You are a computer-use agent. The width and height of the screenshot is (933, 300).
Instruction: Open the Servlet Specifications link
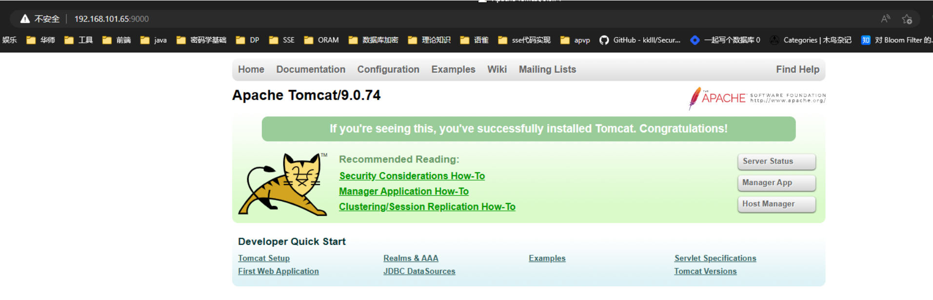pos(715,258)
